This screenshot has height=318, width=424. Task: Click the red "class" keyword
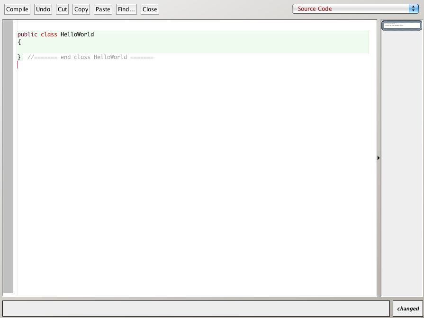[49, 34]
